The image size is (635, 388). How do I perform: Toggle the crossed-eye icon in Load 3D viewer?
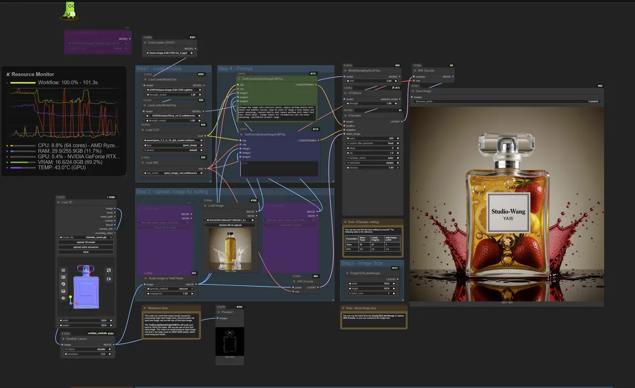coord(63,299)
